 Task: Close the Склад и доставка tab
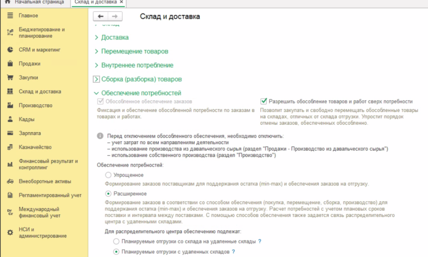(x=122, y=3)
